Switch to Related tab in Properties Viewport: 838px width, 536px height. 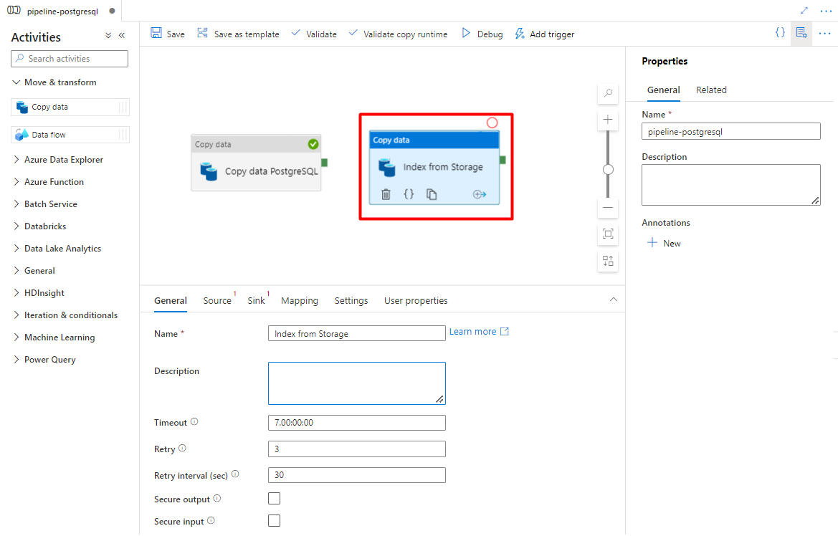[x=711, y=90]
